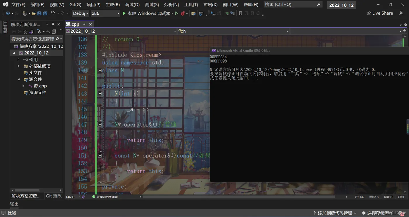409x217 pixels.
Task: Click the save all files icon
Action: pos(45,13)
